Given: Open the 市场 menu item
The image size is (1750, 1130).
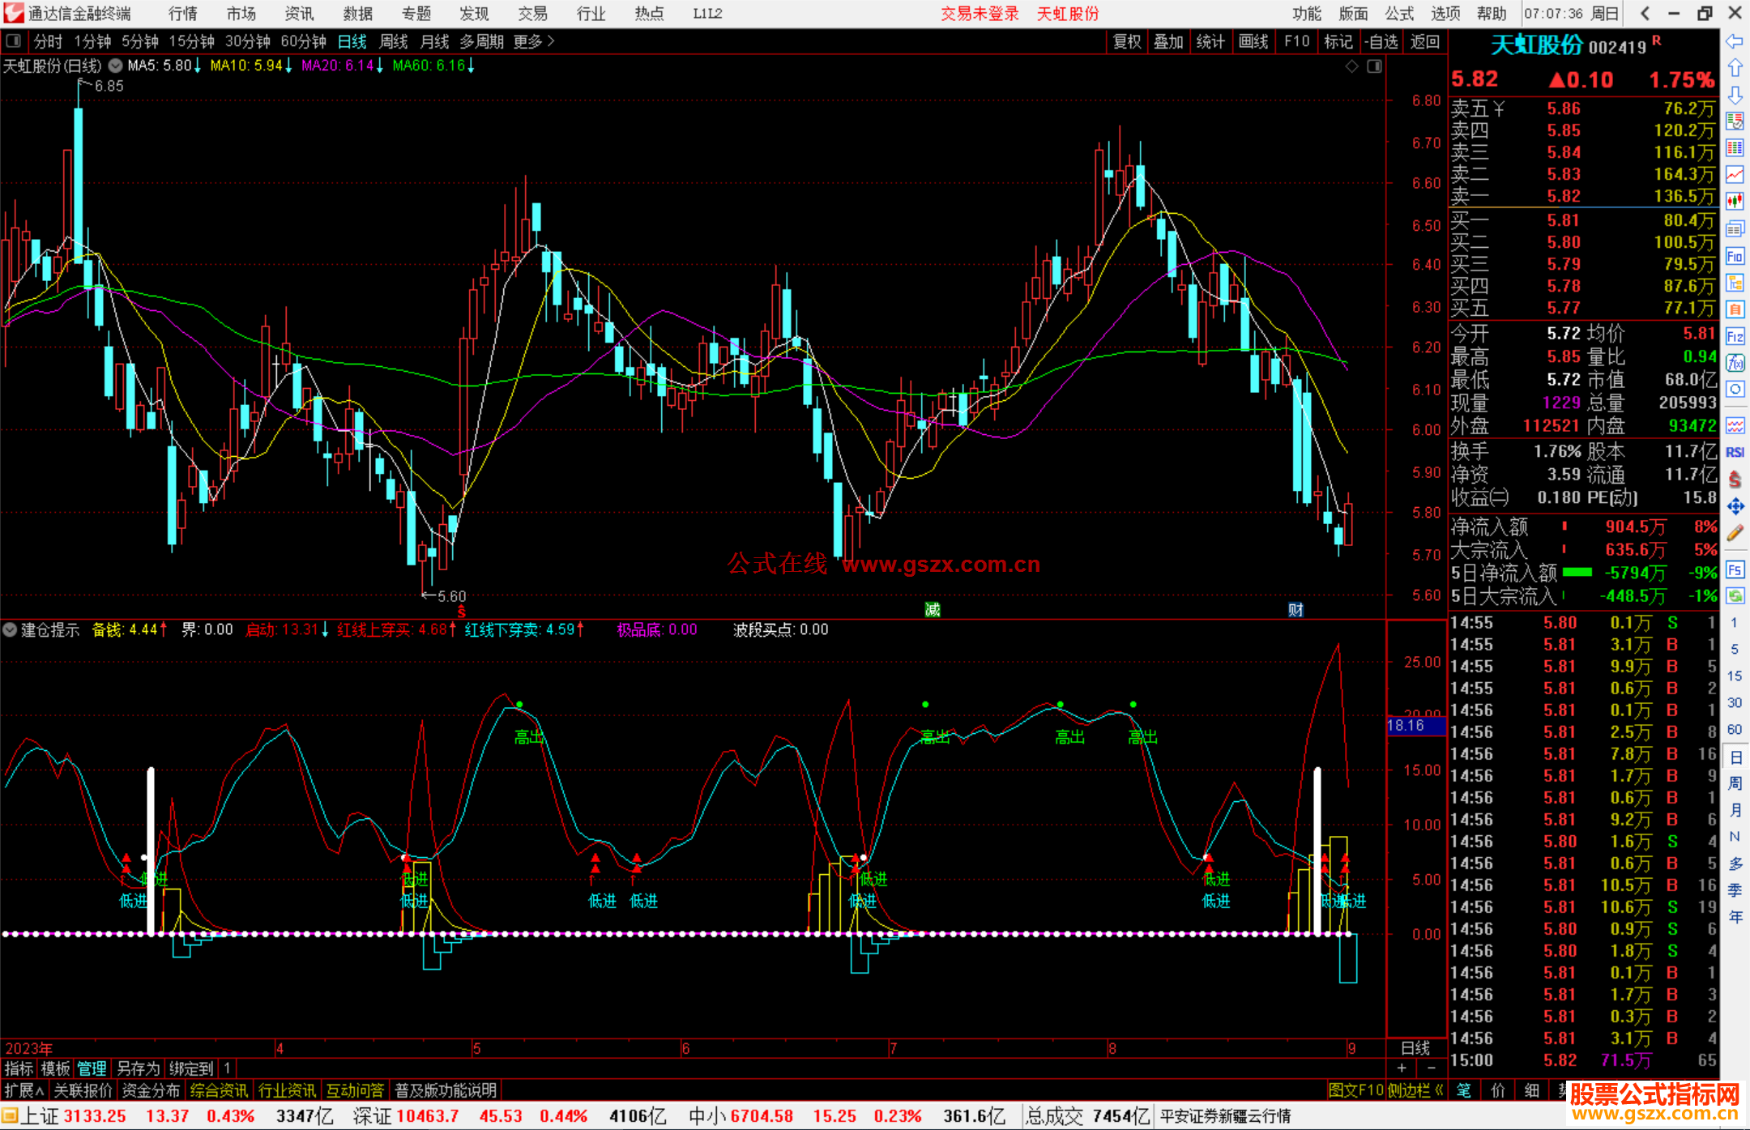Looking at the screenshot, I should click(x=241, y=14).
